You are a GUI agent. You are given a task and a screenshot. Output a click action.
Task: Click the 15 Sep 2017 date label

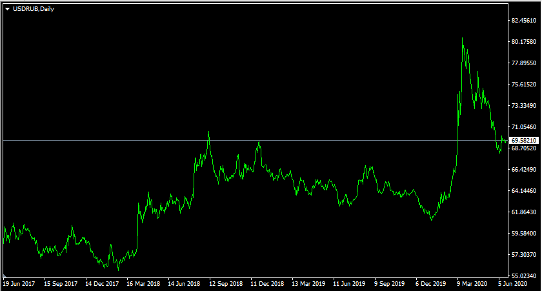(61, 284)
